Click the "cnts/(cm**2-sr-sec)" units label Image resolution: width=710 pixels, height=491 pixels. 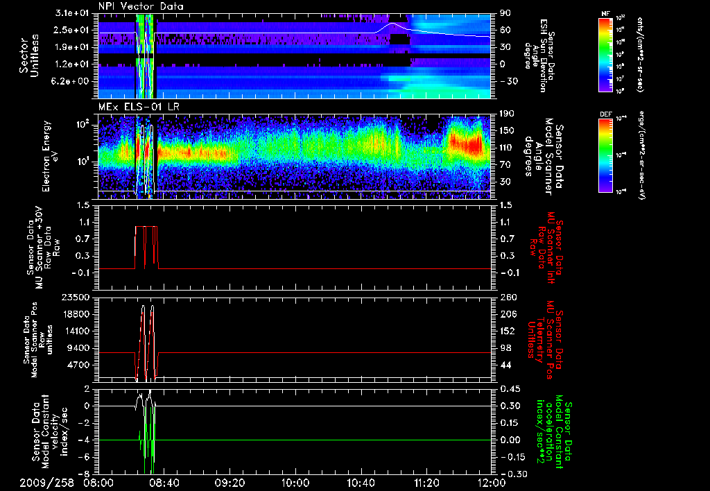(640, 54)
